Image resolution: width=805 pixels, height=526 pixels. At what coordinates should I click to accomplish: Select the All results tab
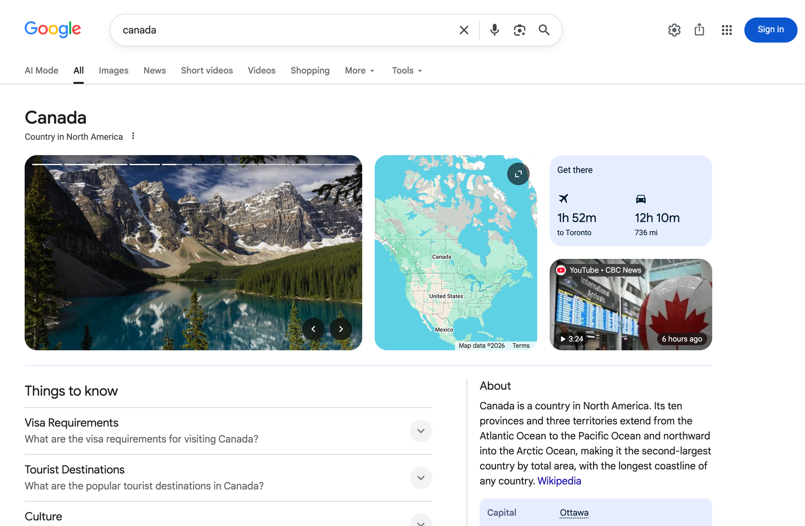[x=78, y=70]
